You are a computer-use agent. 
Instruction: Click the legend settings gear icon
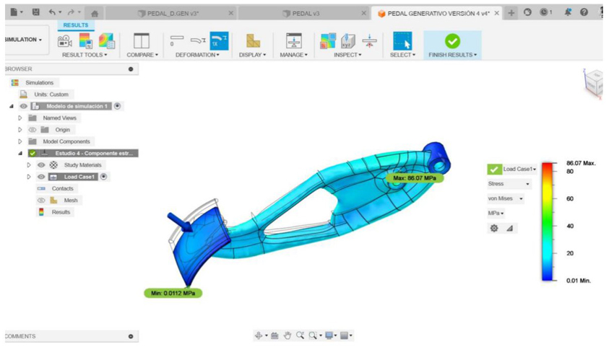[x=494, y=228]
